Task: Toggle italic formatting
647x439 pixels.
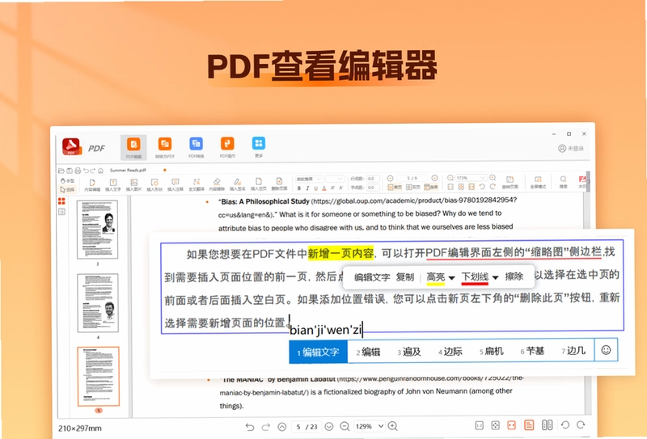Action: point(307,188)
